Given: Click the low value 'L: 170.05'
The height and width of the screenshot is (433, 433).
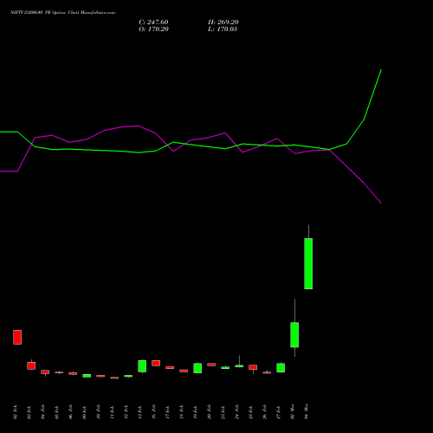Looking at the screenshot, I should click(223, 29).
